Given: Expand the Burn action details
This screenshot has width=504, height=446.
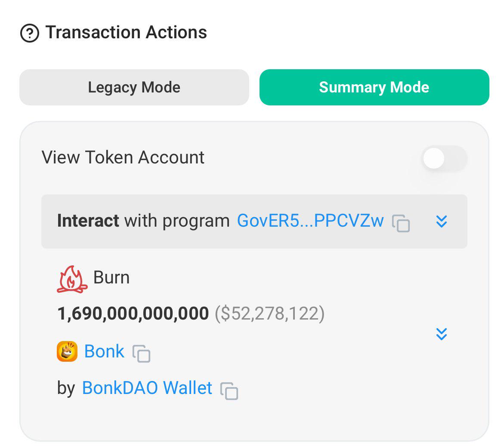Looking at the screenshot, I should [442, 334].
